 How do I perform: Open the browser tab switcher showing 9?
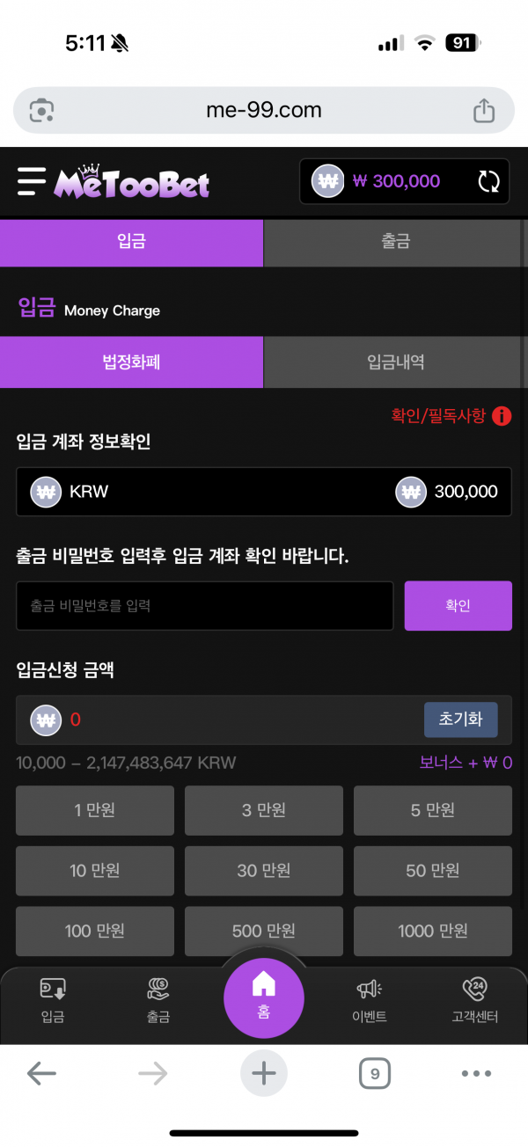375,1073
